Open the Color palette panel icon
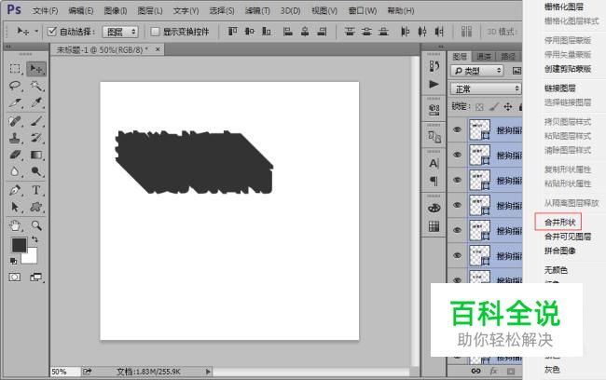The width and height of the screenshot is (606, 380). 434,208
